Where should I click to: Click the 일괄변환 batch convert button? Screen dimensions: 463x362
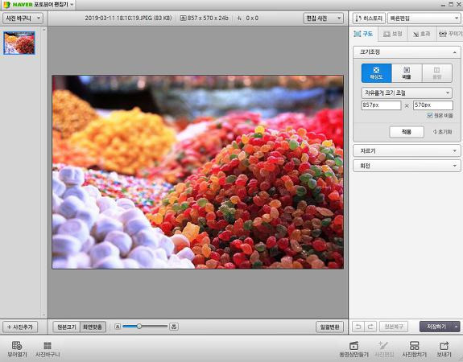(329, 327)
